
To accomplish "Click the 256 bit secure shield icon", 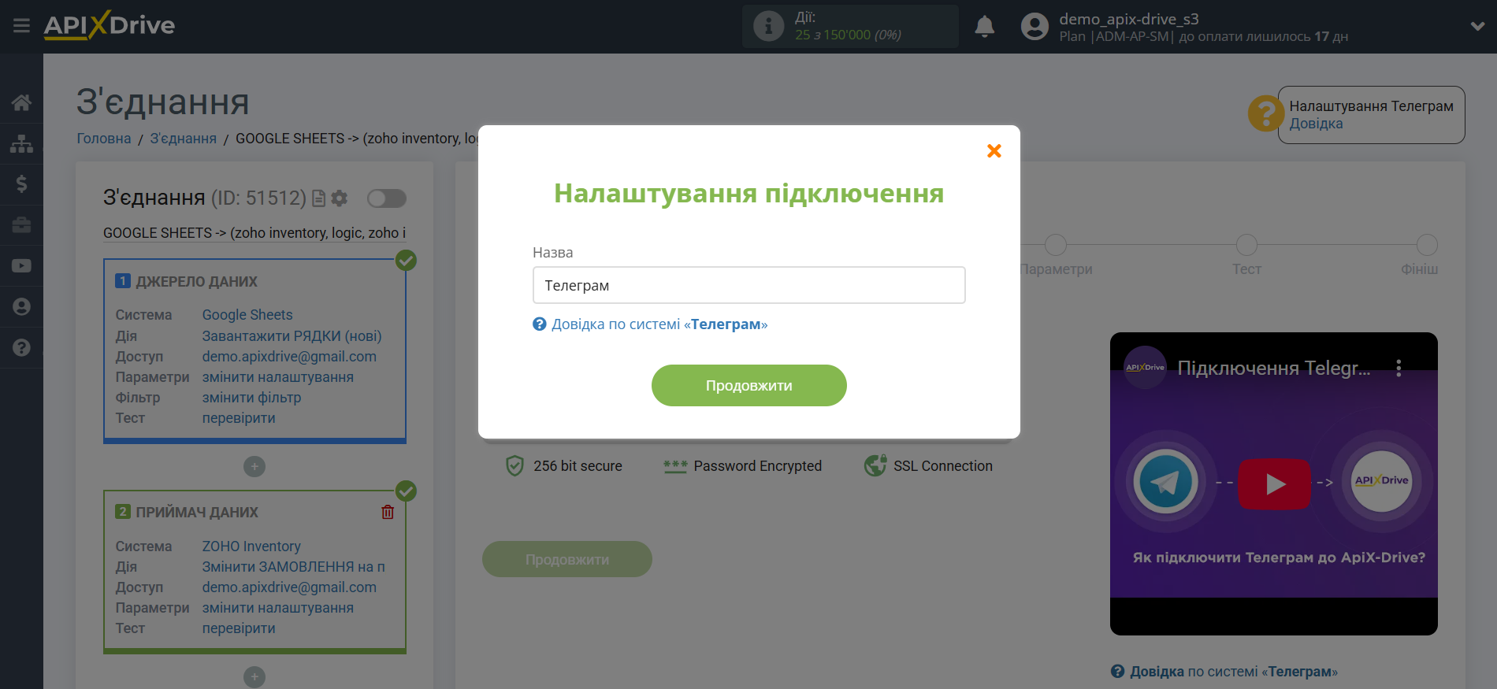I will click(514, 466).
